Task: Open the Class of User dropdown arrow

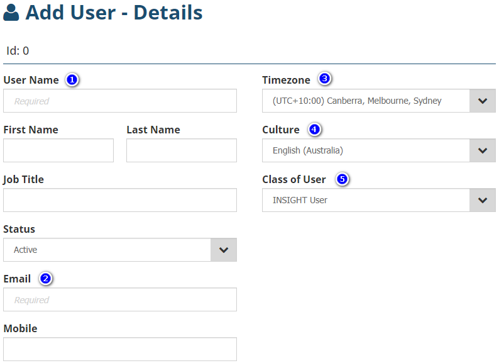Action: (x=482, y=200)
